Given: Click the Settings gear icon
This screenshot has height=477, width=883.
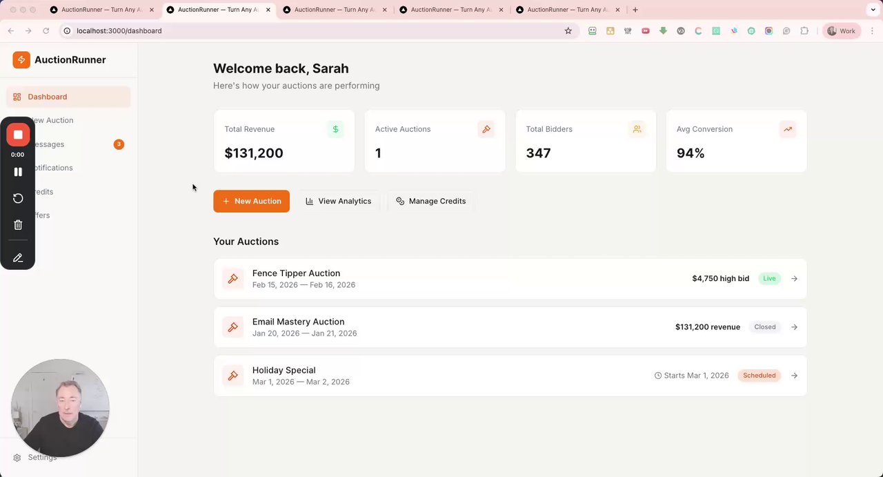Looking at the screenshot, I should (x=17, y=458).
